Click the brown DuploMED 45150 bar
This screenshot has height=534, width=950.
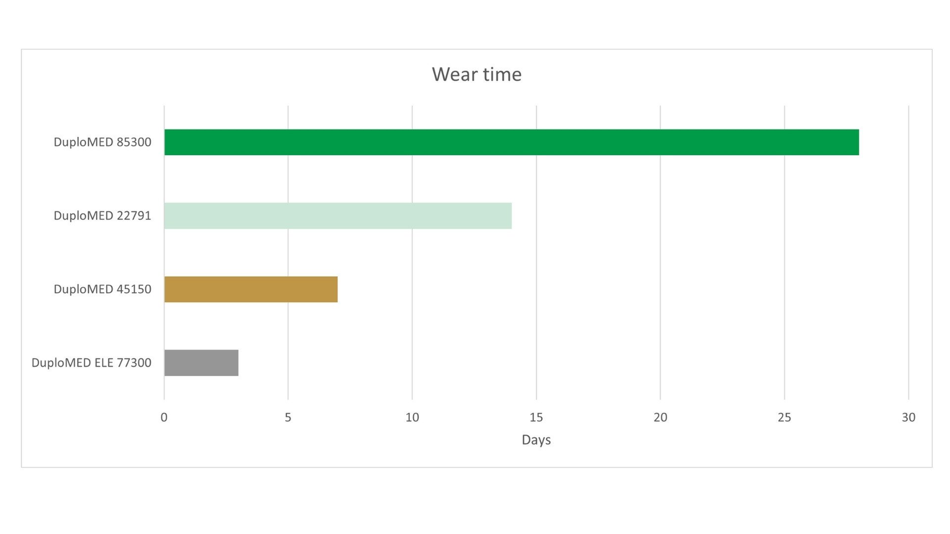[x=251, y=289]
